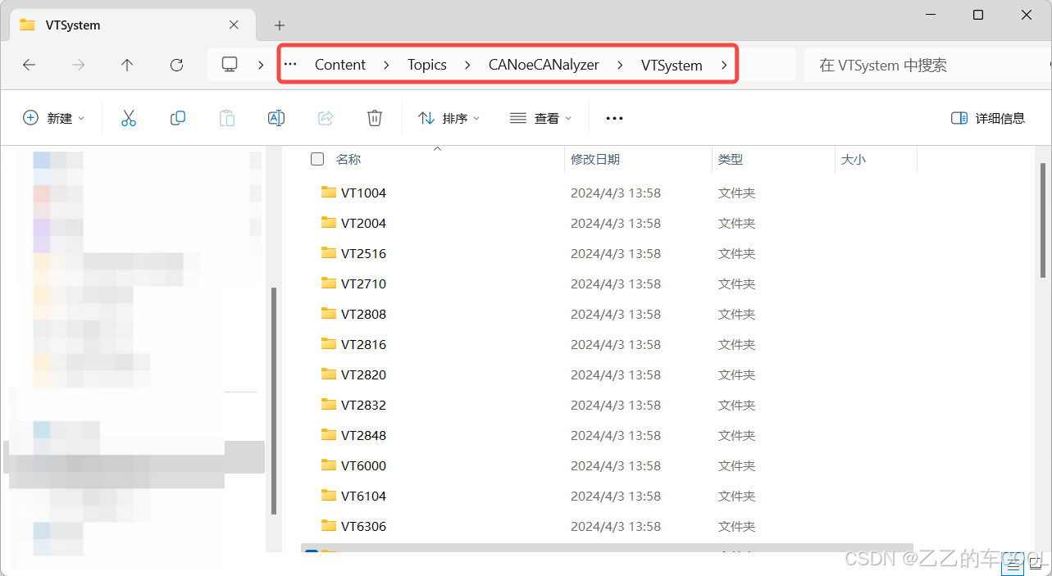Click the Content breadcrumb
Image resolution: width=1052 pixels, height=576 pixels.
tap(340, 65)
